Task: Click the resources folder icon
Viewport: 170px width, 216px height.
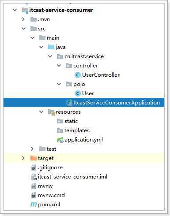Action: (51, 112)
